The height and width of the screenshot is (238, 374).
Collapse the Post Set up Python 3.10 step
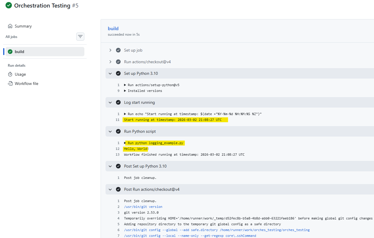tap(110, 166)
